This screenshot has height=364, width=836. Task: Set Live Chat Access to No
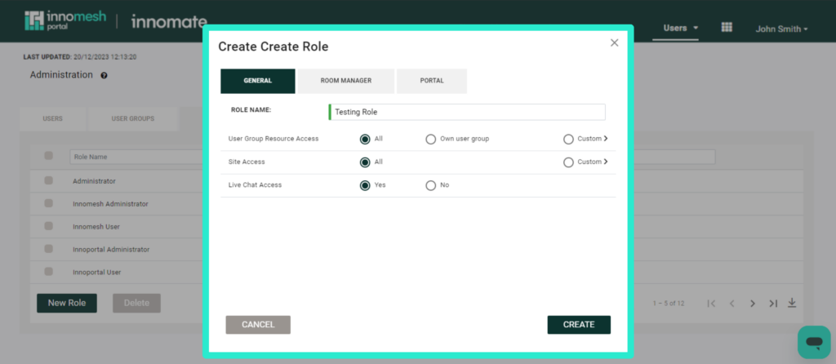click(431, 185)
